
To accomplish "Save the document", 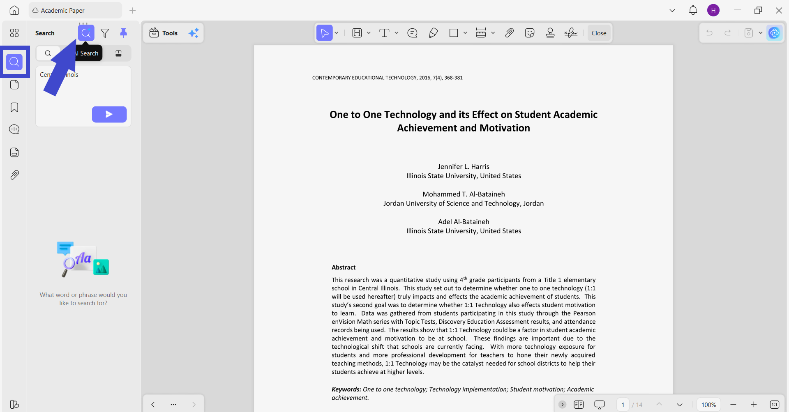I will (x=749, y=33).
